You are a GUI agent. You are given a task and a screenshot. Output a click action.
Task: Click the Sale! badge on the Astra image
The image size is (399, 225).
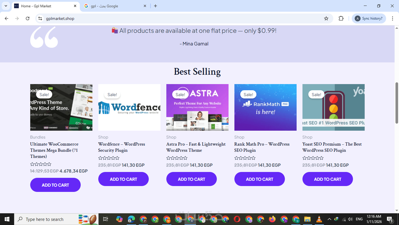(x=180, y=94)
